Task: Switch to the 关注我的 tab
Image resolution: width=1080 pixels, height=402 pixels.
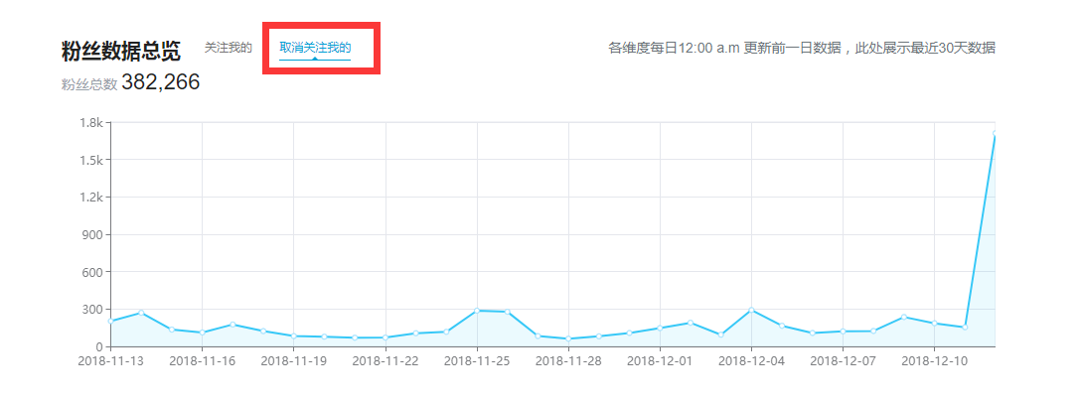Action: (228, 48)
